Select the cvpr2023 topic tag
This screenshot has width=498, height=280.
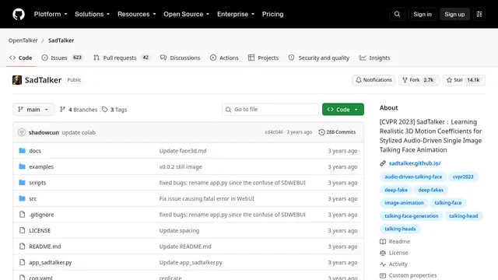tap(463, 177)
